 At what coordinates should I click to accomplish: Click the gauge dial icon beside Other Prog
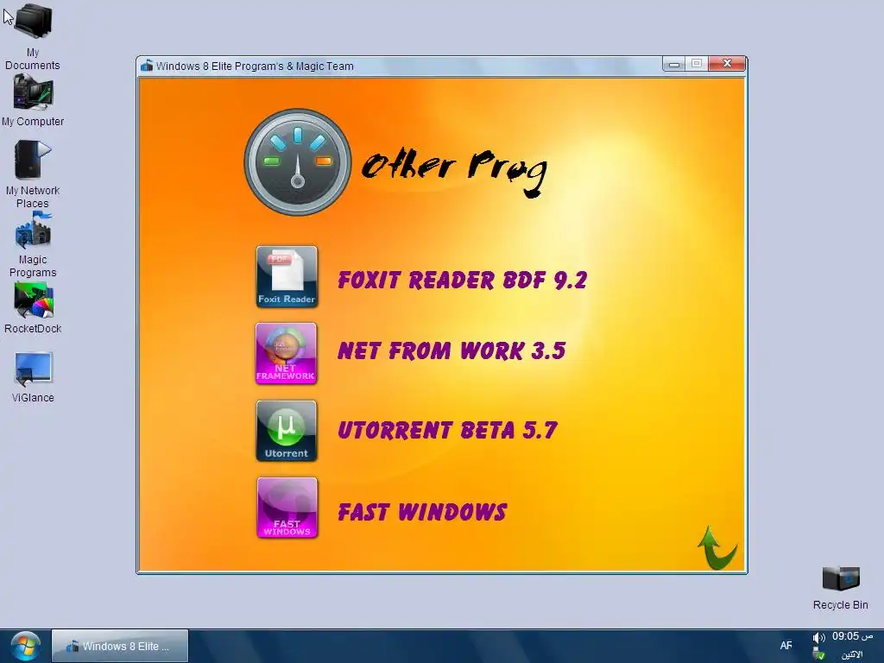(298, 162)
